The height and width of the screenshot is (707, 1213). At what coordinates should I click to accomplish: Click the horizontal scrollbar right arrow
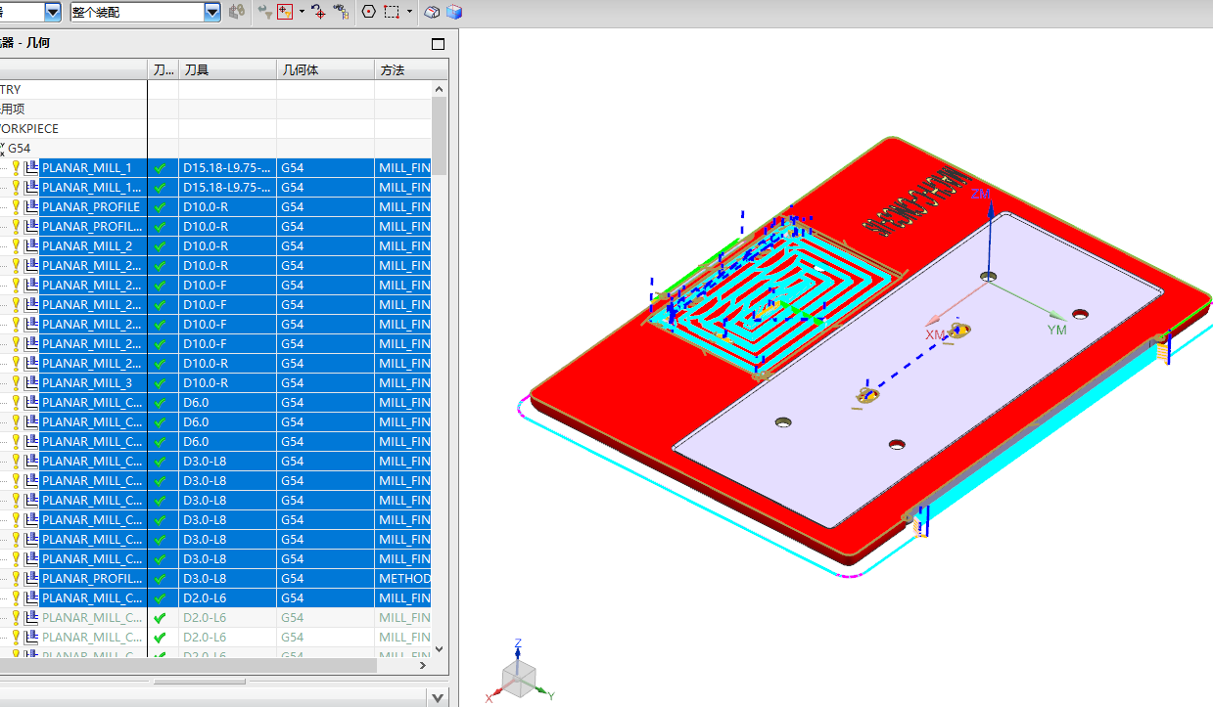point(423,665)
